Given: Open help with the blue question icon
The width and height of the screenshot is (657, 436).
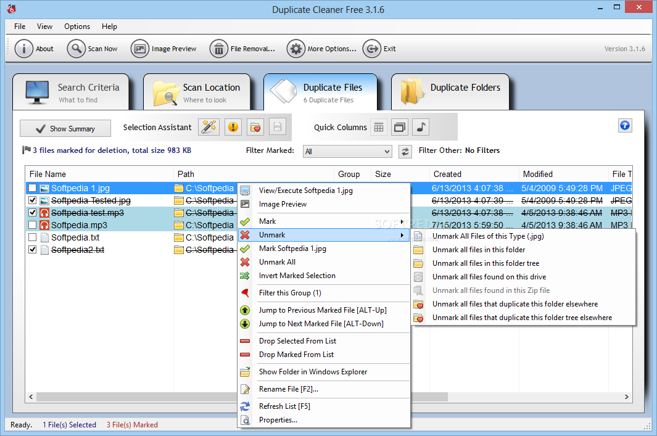Looking at the screenshot, I should 625,125.
